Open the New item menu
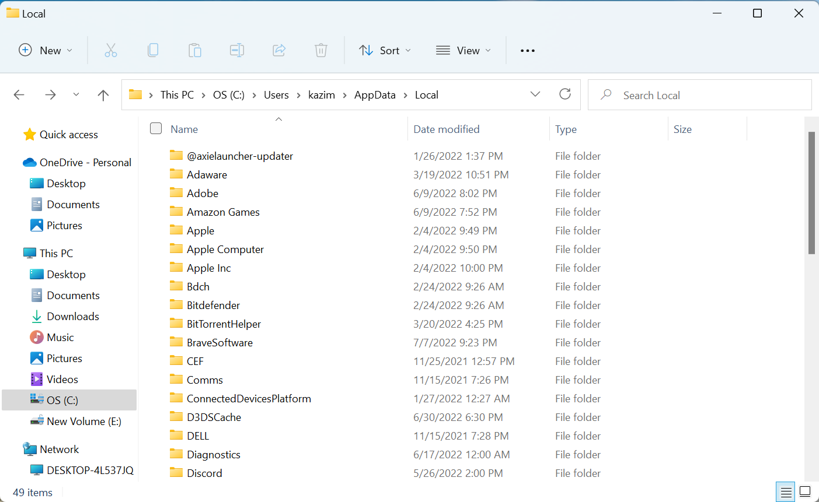The image size is (819, 502). [46, 51]
